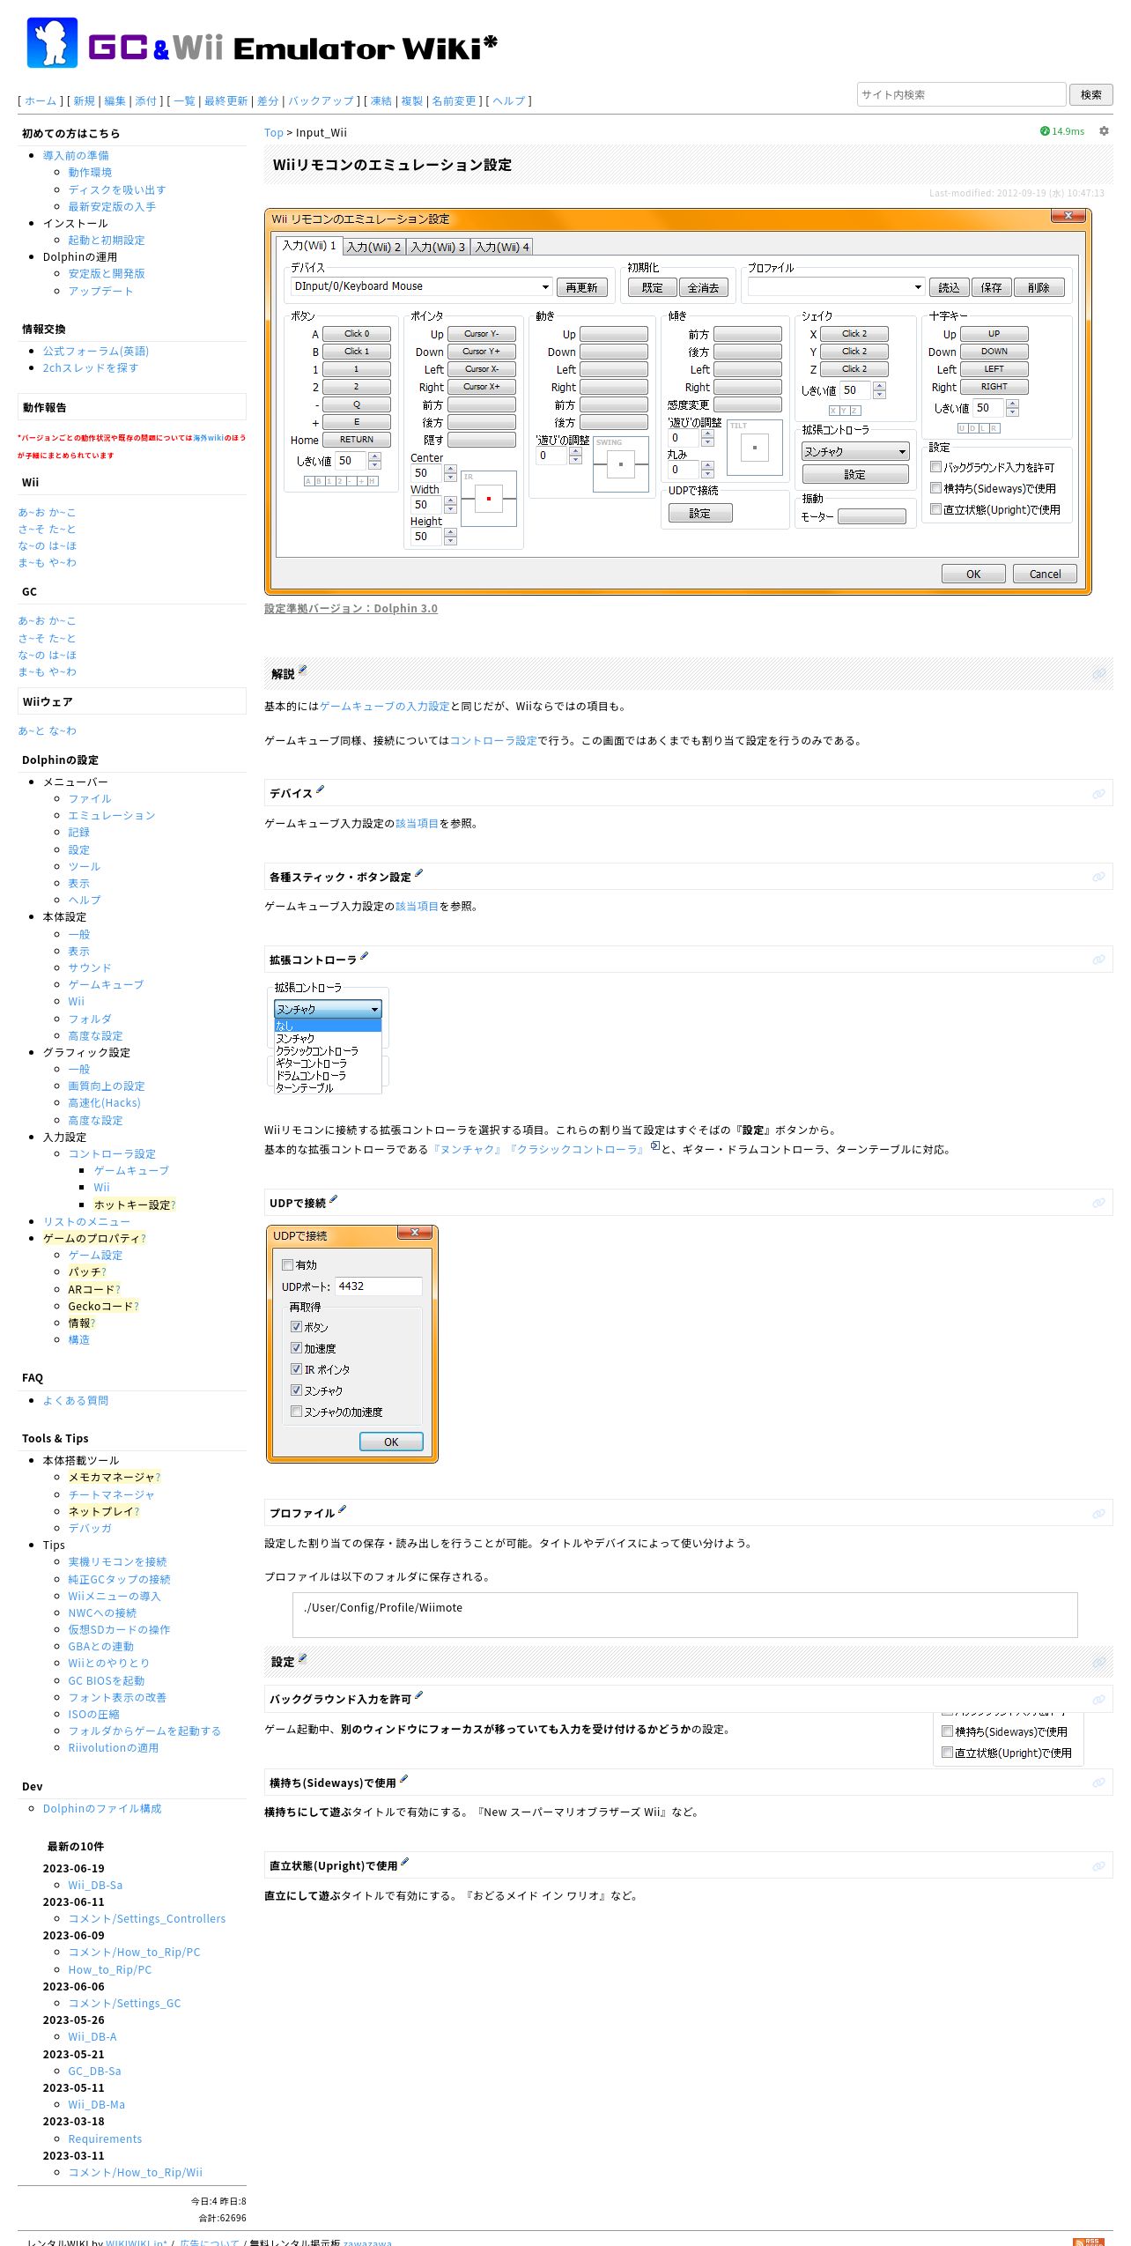Click anchor icon on 横持ち(Sideways)で使用 row

(1098, 1783)
